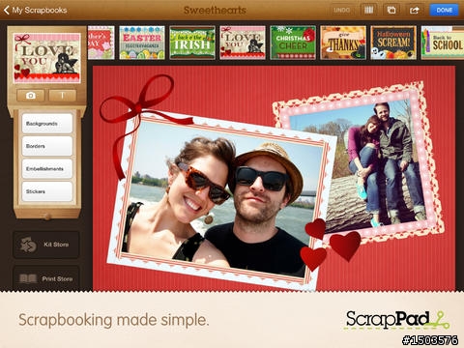Select the Easter kit thumbnail
464x348 pixels.
[142, 43]
